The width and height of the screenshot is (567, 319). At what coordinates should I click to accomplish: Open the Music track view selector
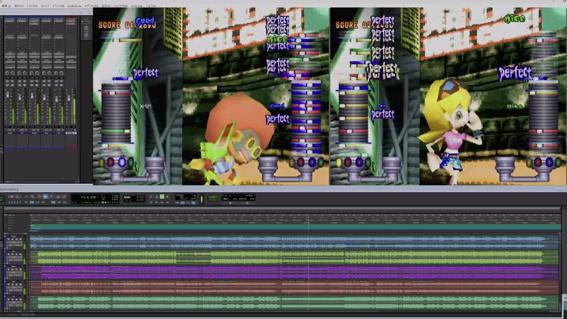click(15, 243)
